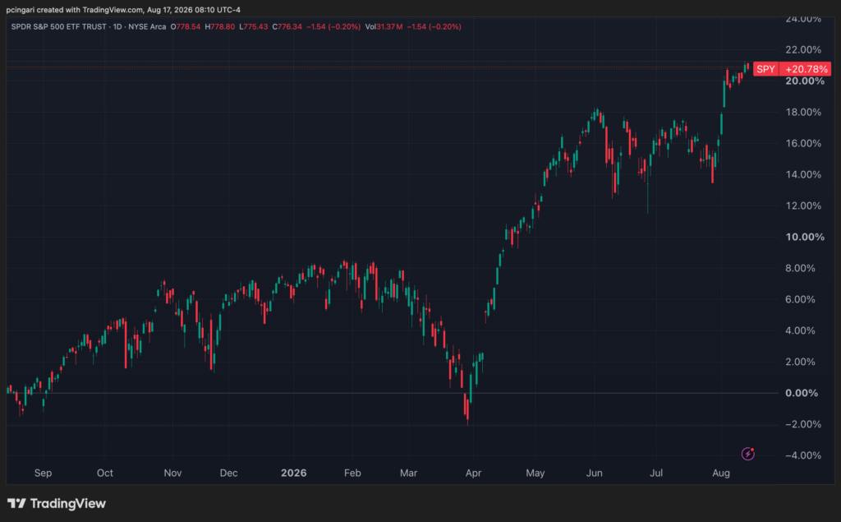This screenshot has height=522, width=841.
Task: Click the Dec label on time axis
Action: pos(228,473)
